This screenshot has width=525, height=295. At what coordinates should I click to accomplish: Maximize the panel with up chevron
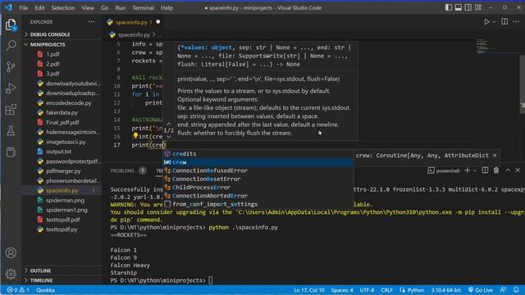(x=508, y=170)
